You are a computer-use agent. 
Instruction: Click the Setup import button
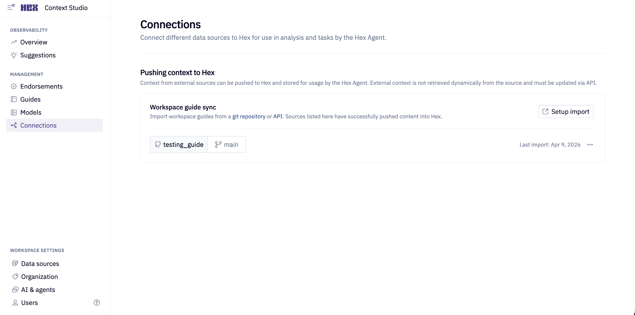point(566,111)
